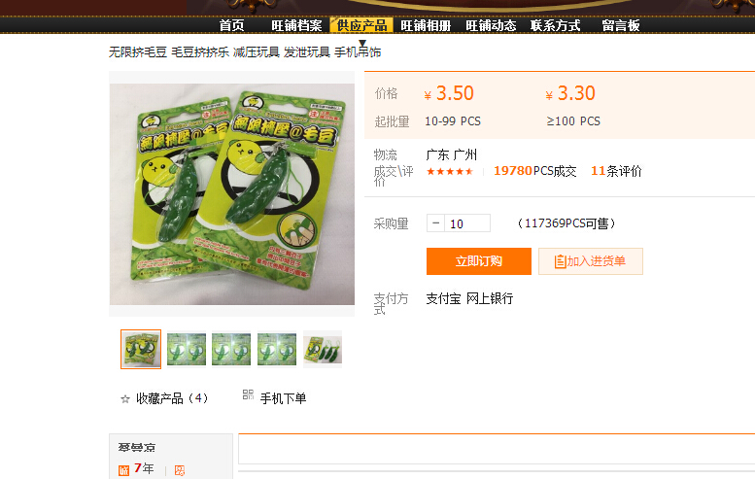Open the 旺铺相册 tab
Viewport: 755px width, 479px height.
(426, 25)
